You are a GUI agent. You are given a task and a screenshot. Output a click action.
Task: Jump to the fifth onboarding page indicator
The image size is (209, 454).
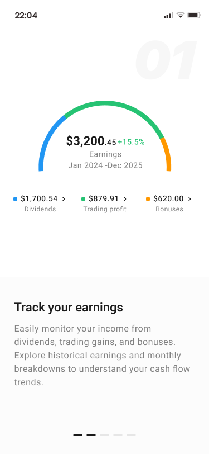(x=131, y=435)
